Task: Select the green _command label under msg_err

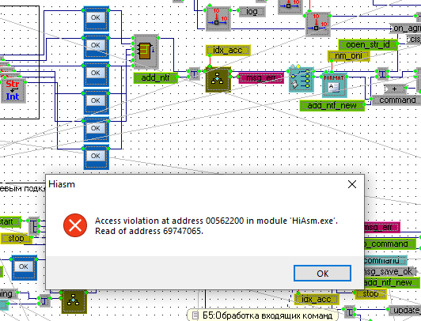Action: click(390, 244)
